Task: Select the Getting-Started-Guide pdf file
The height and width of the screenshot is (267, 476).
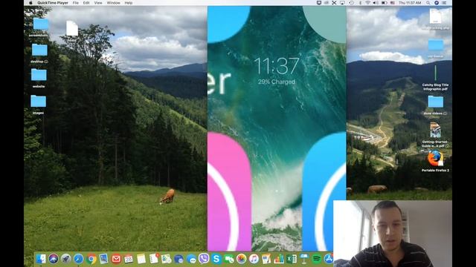Action: [435, 131]
